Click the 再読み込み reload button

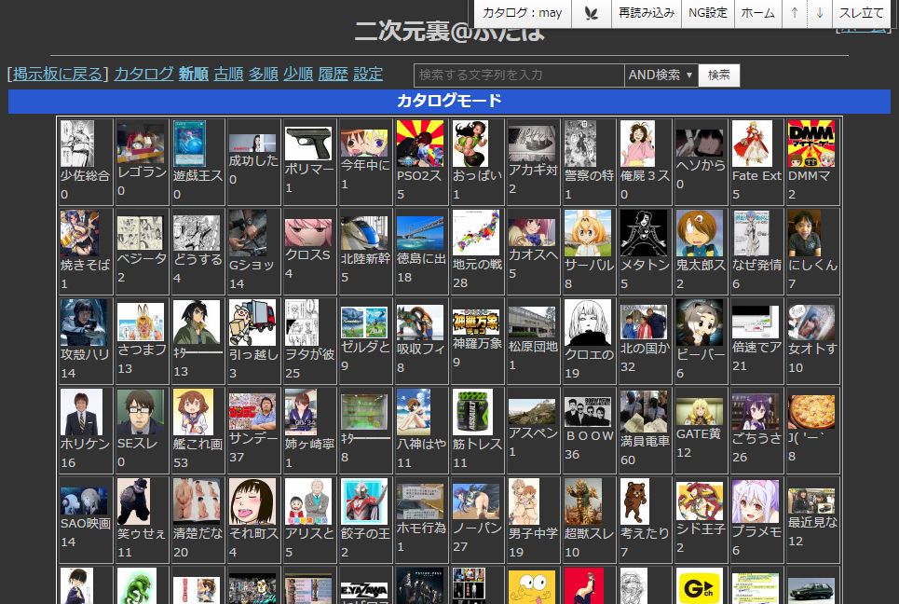(647, 13)
